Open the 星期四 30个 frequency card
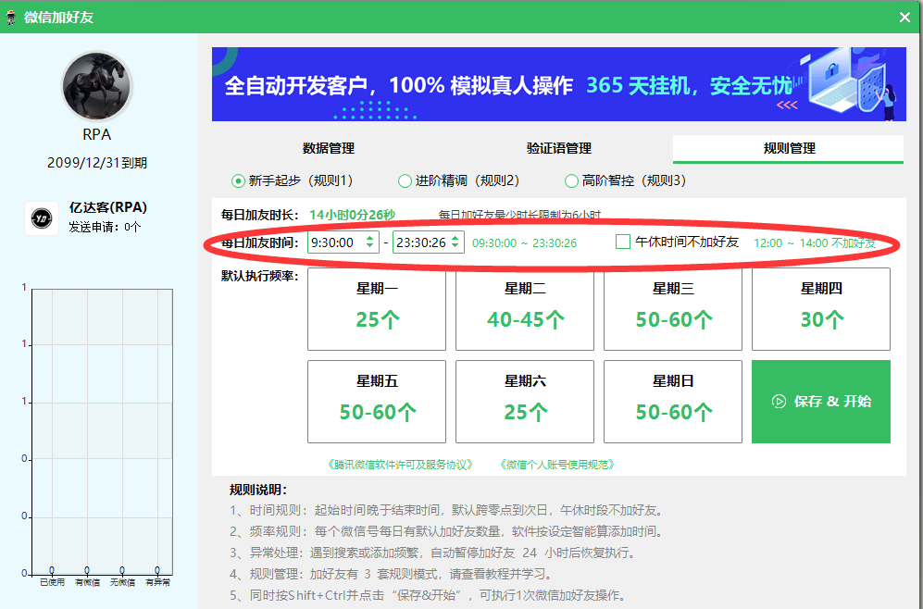The height and width of the screenshot is (609, 923). pos(821,309)
